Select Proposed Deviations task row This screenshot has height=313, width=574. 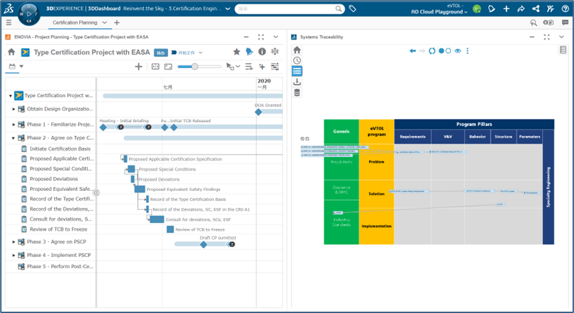[x=54, y=179]
